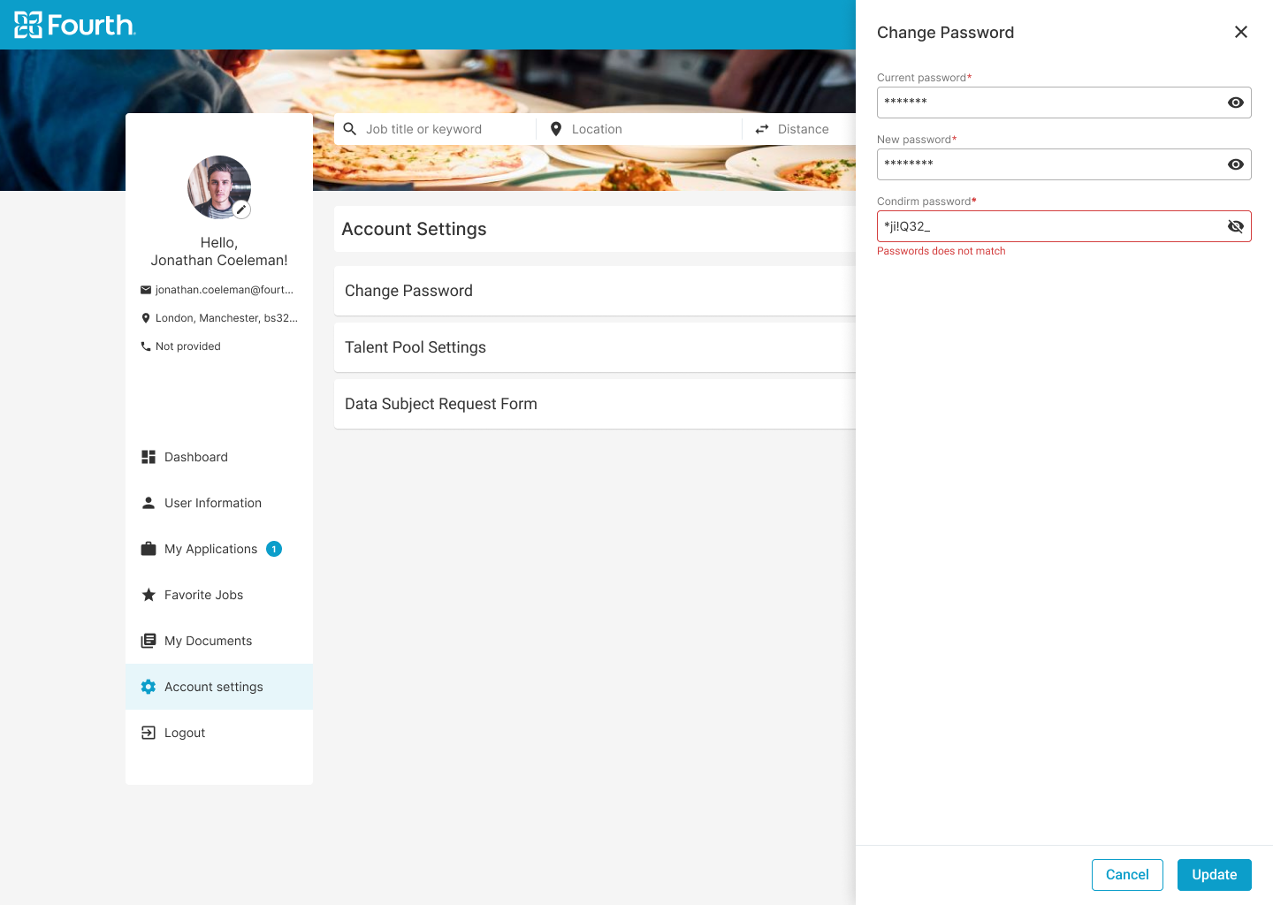Click the confirm password input field
The width and height of the screenshot is (1273, 905).
[x=1048, y=226]
